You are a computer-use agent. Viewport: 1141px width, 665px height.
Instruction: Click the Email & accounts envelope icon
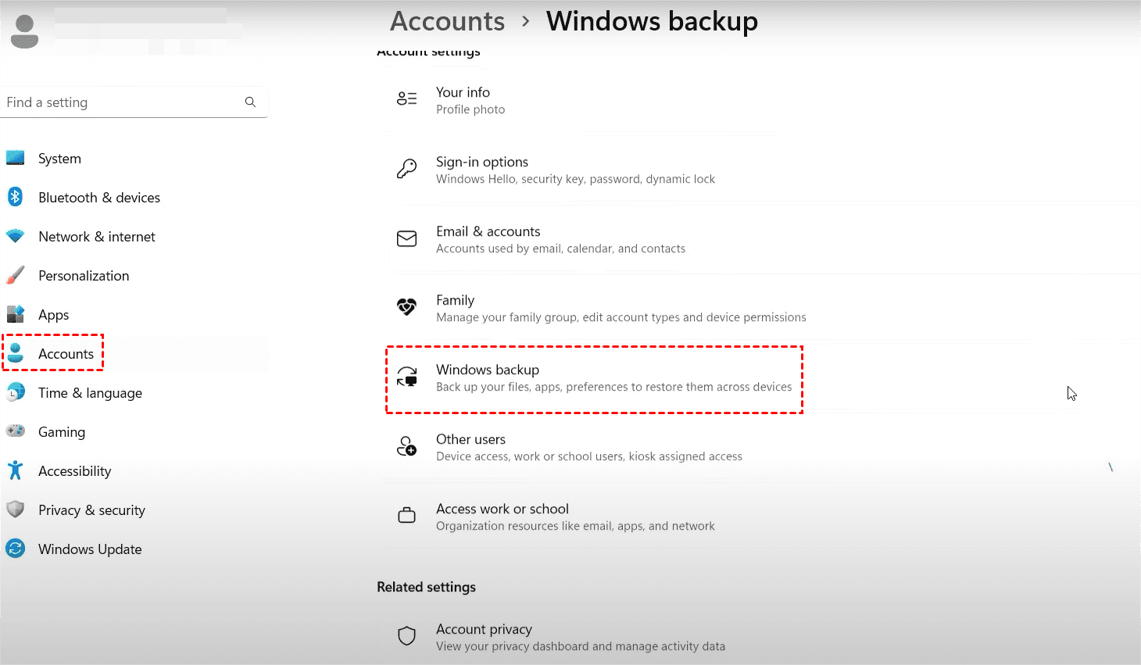(406, 238)
